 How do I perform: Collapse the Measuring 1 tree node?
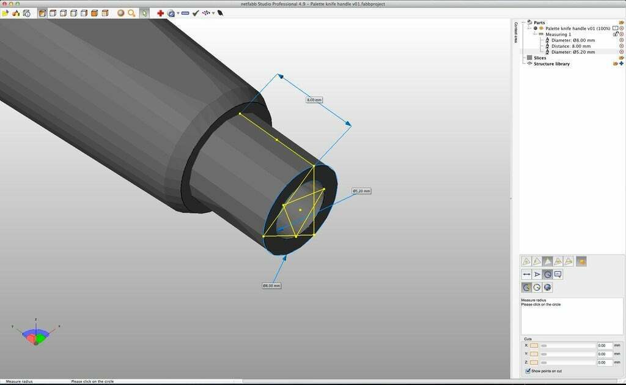click(x=536, y=34)
